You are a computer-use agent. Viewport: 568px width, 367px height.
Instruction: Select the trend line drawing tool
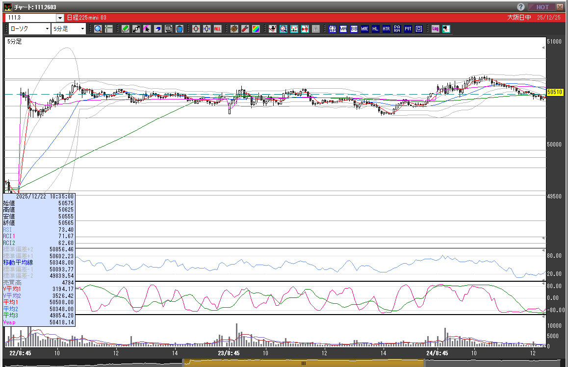point(136,29)
